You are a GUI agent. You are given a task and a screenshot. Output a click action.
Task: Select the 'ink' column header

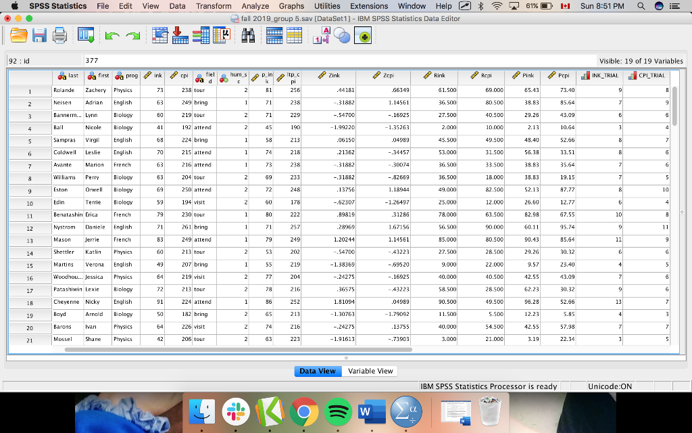153,77
